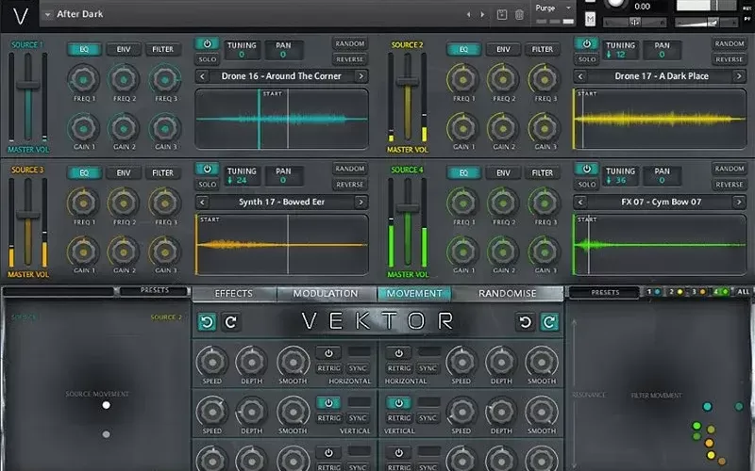Click Source 2 FREQ 3 knob
The width and height of the screenshot is (755, 471).
[x=545, y=79]
